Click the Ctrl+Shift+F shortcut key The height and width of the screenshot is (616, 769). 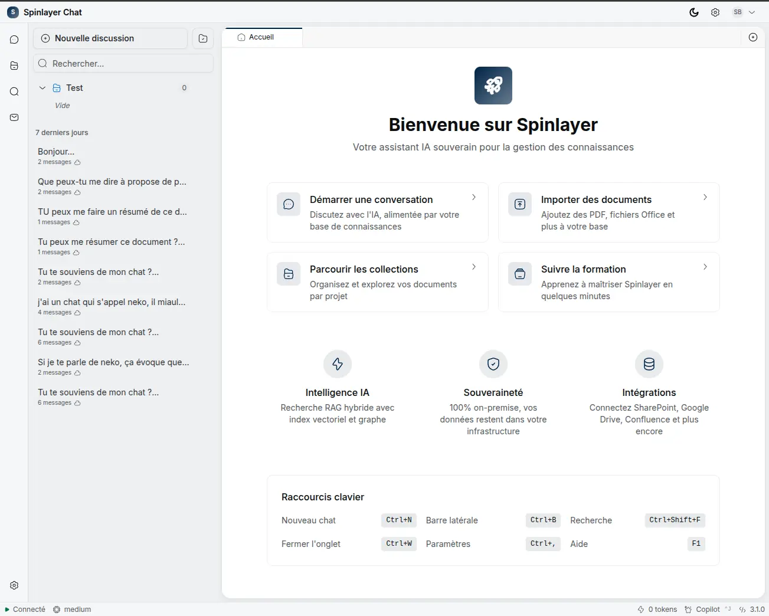coord(675,520)
